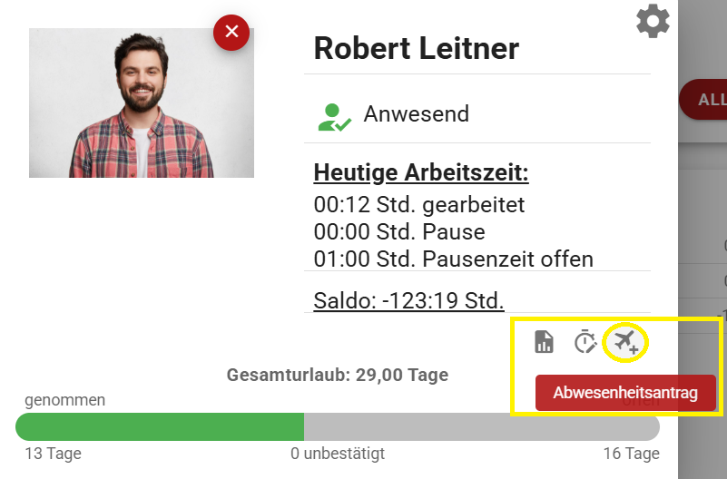Click the partially visible red ALL button
The image size is (727, 479).
(x=705, y=100)
